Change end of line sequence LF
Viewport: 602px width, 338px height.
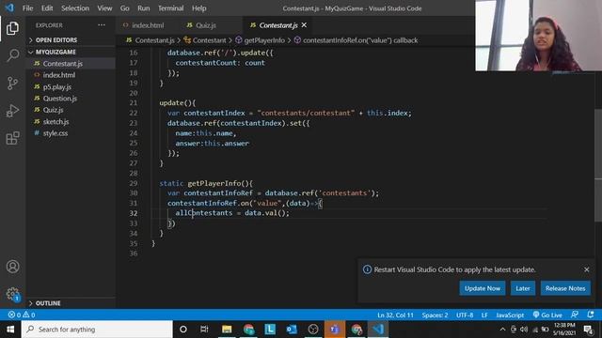pos(484,315)
